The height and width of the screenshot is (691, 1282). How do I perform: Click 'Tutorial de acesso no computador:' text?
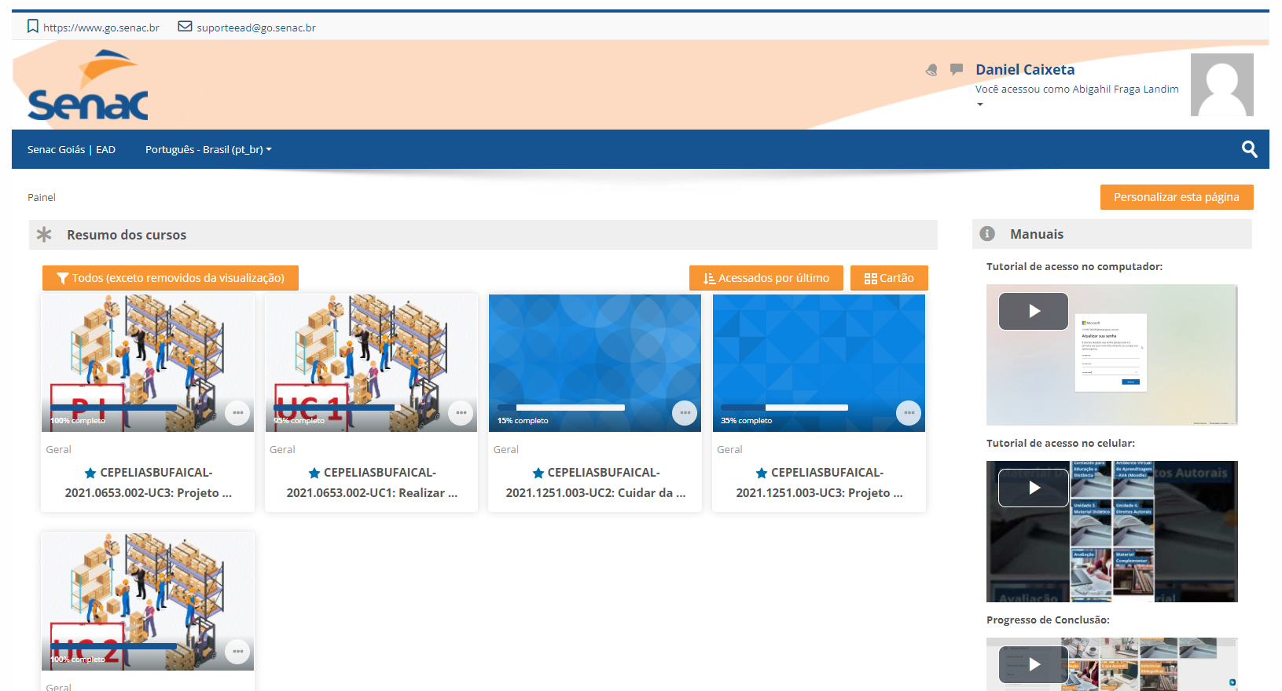(x=1074, y=266)
